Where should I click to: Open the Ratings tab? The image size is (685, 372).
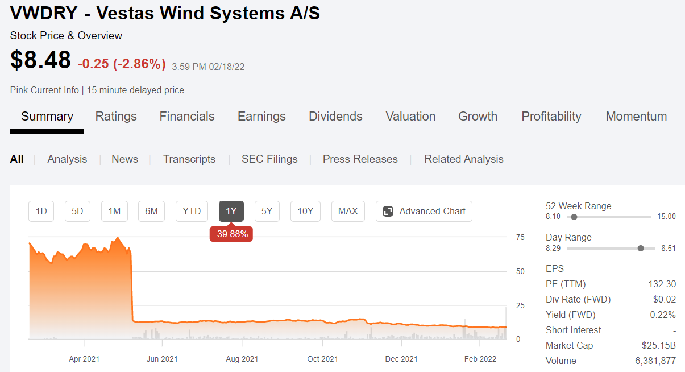pos(116,117)
